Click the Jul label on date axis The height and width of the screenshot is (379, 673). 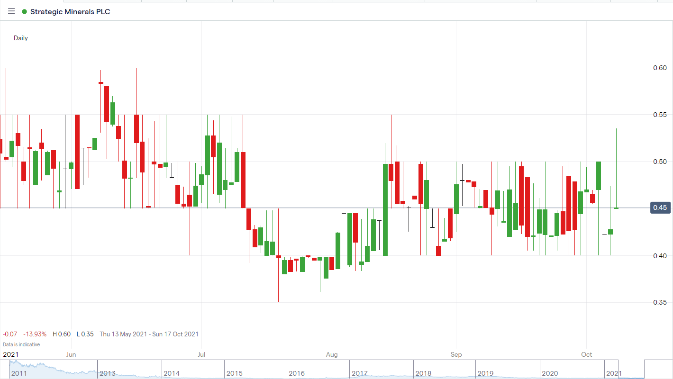(201, 354)
